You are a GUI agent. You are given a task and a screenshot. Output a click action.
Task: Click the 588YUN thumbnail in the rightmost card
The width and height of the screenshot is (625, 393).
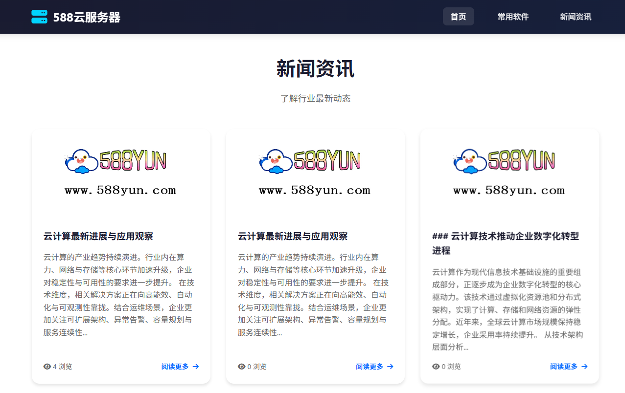(509, 171)
